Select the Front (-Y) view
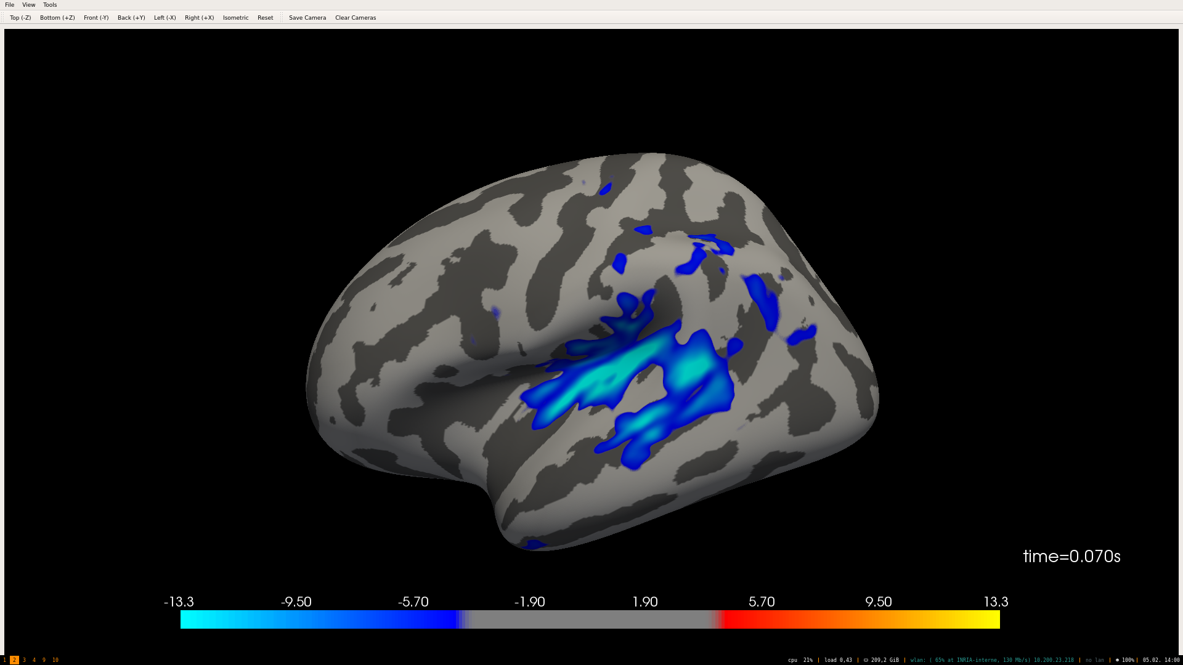 [96, 18]
